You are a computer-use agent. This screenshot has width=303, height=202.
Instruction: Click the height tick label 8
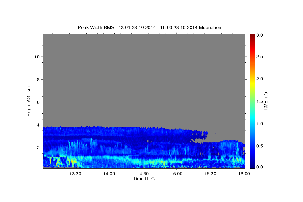38,80
